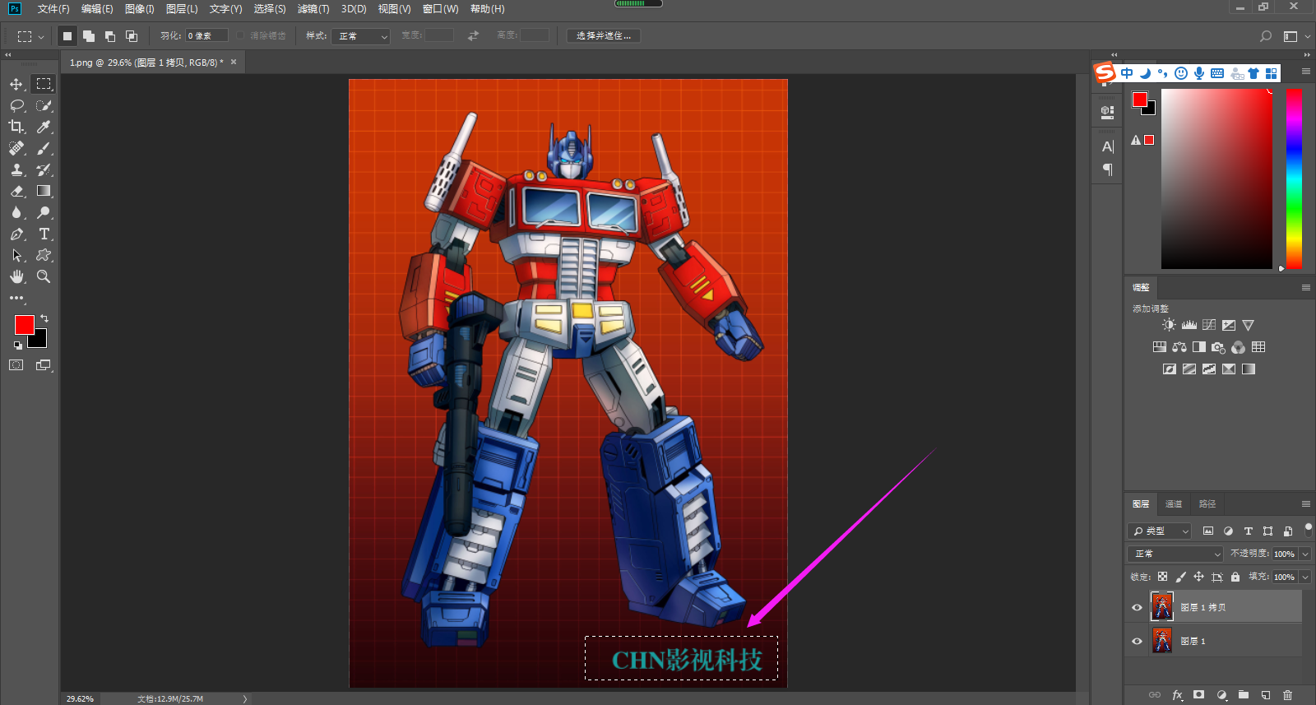
Task: Delete the selected layer
Action: pos(1288,695)
